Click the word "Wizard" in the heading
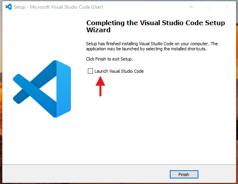The width and height of the screenshot is (238, 184). click(x=98, y=30)
